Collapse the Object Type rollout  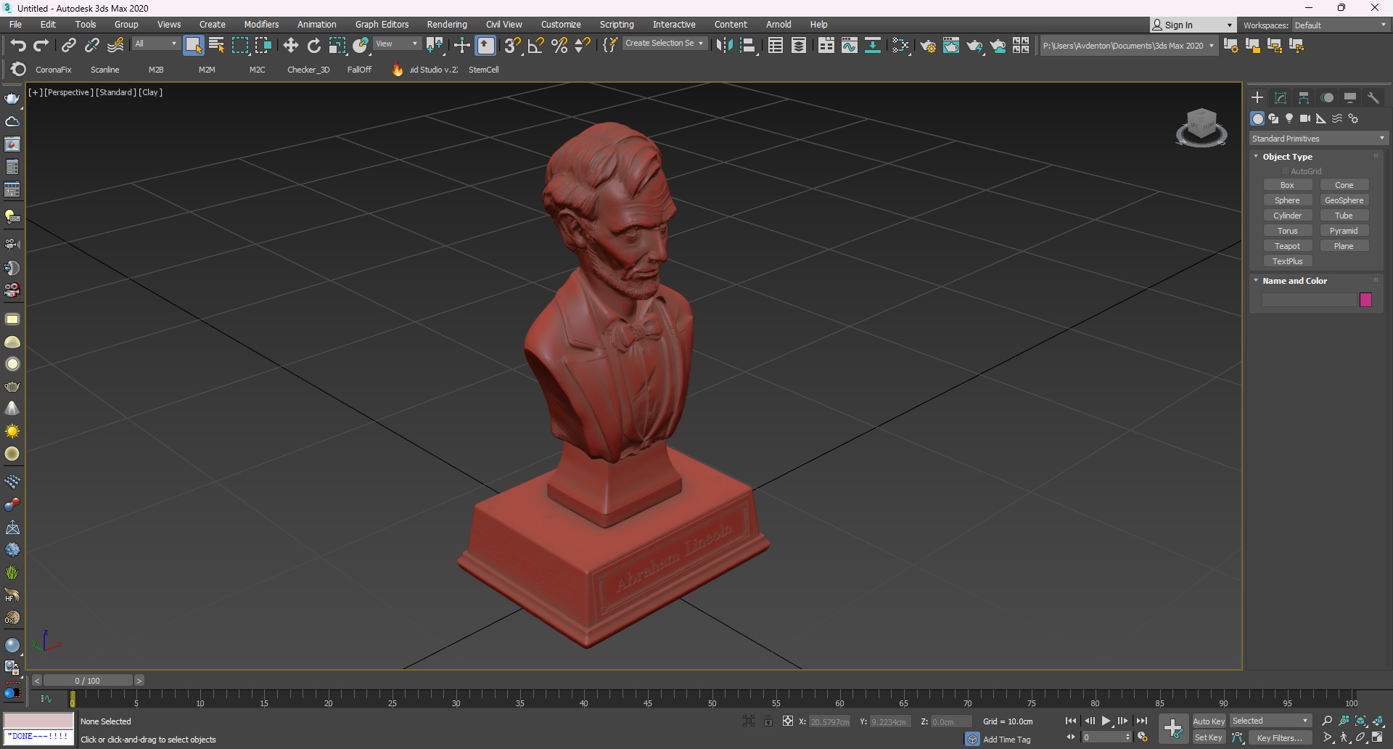[x=1287, y=157]
